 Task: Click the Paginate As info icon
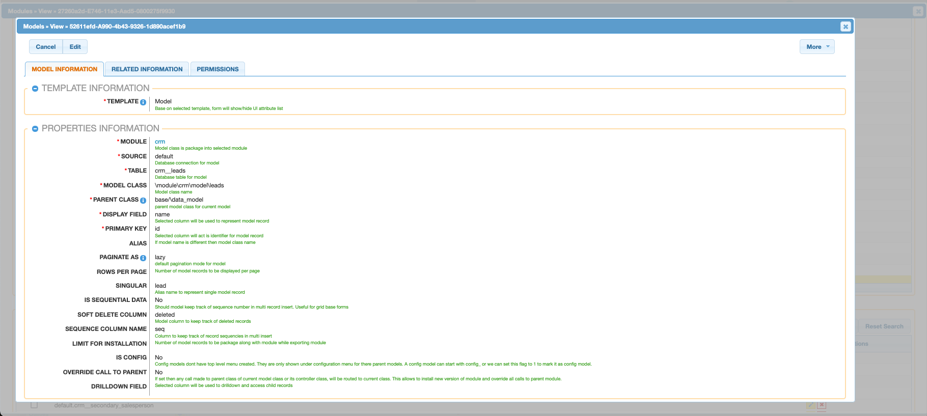(143, 258)
